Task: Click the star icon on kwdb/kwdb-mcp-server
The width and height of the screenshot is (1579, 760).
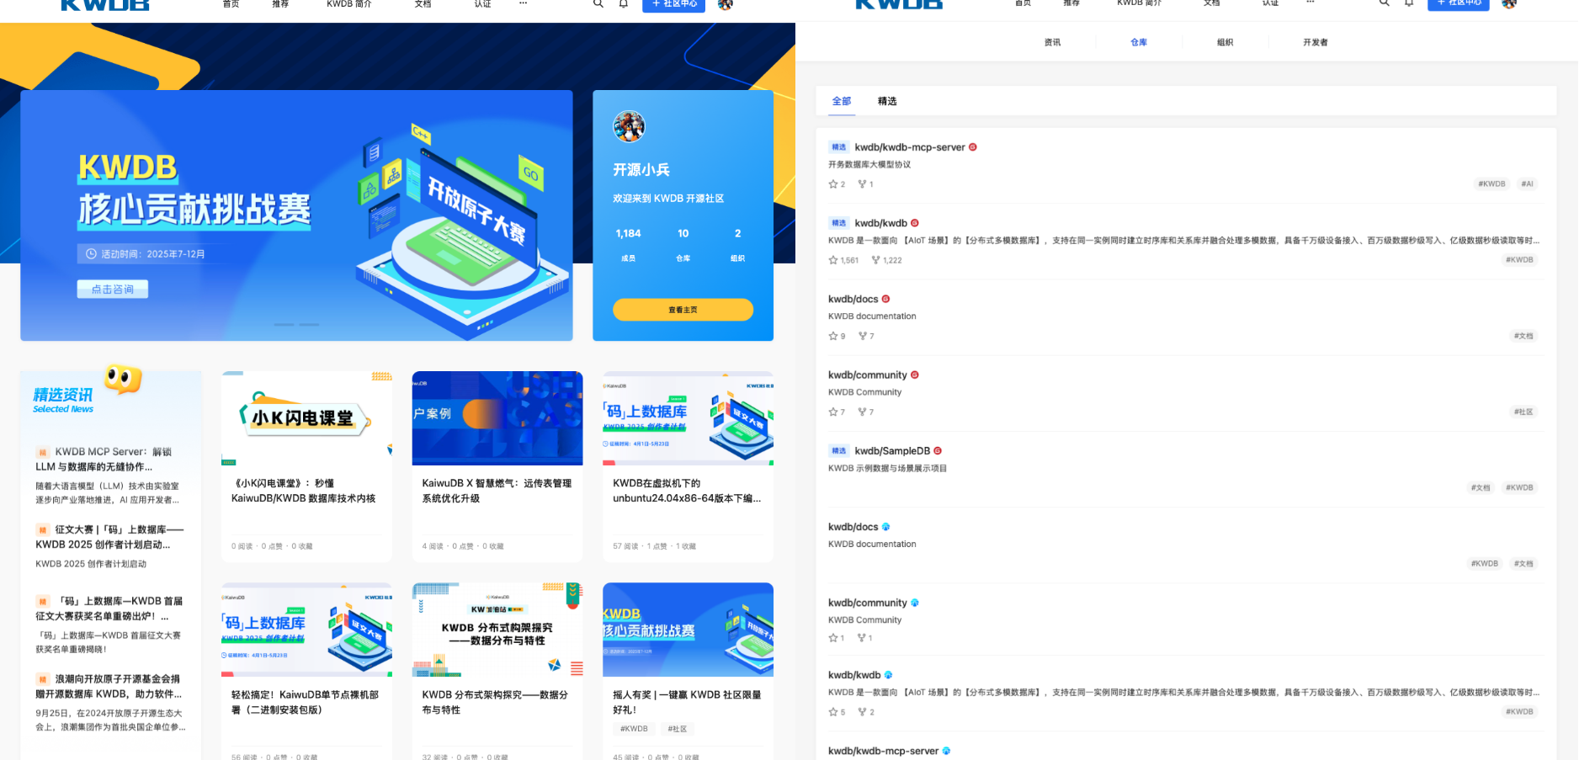Action: coord(833,184)
